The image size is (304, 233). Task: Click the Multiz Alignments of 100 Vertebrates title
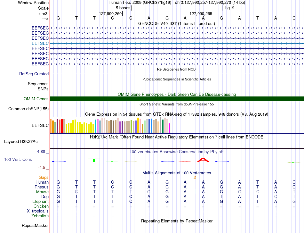pos(177,173)
